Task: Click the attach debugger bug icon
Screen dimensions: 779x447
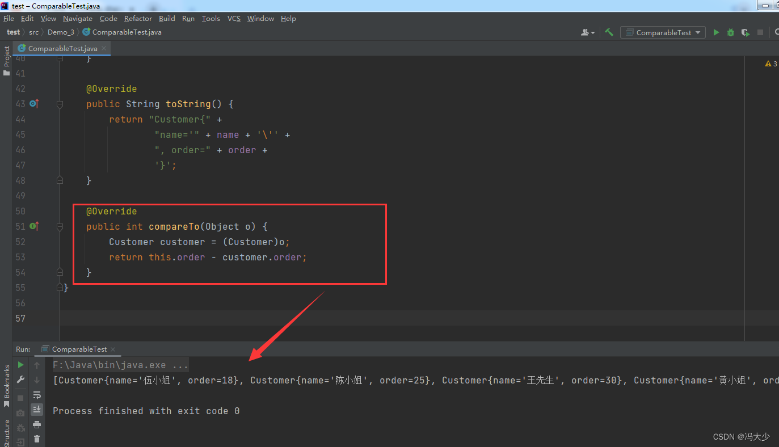Action: [20, 427]
